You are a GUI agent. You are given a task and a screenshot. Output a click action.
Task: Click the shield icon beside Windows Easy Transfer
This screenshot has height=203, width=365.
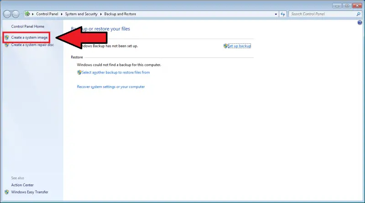point(6,192)
